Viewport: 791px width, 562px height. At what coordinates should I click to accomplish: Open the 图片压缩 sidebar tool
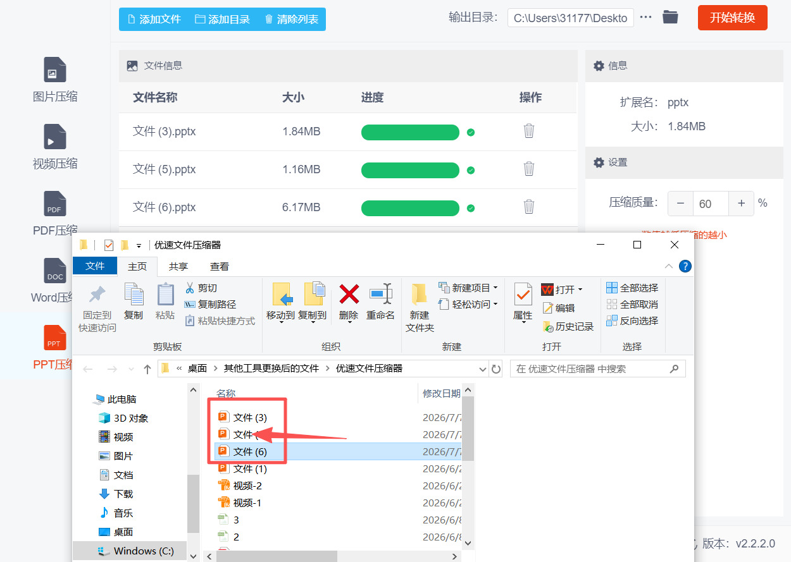(55, 80)
